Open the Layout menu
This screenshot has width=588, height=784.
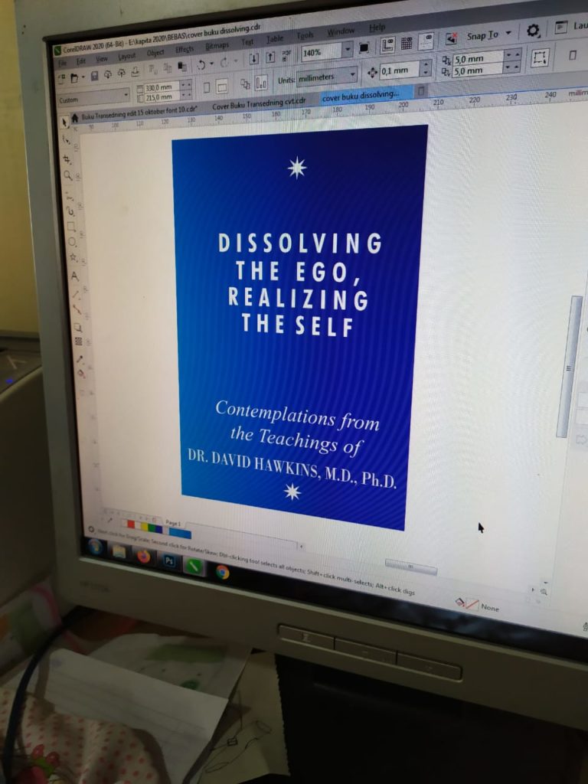tap(127, 57)
